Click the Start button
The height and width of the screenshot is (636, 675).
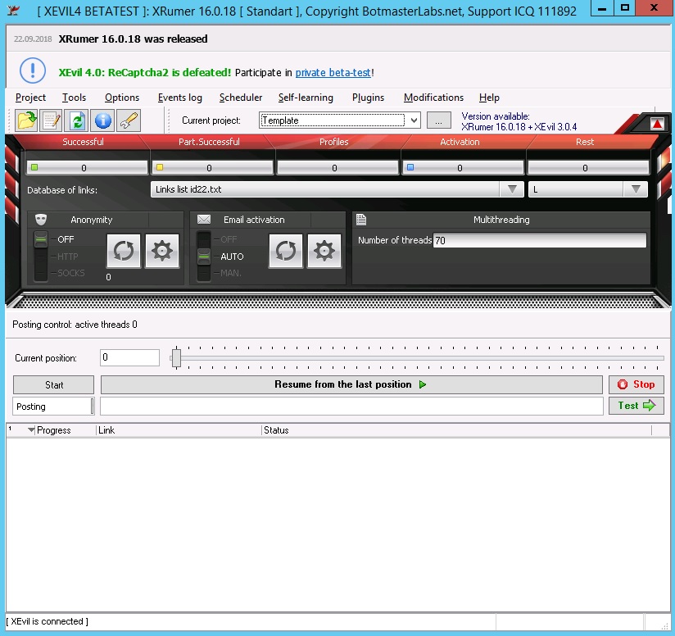tap(53, 385)
